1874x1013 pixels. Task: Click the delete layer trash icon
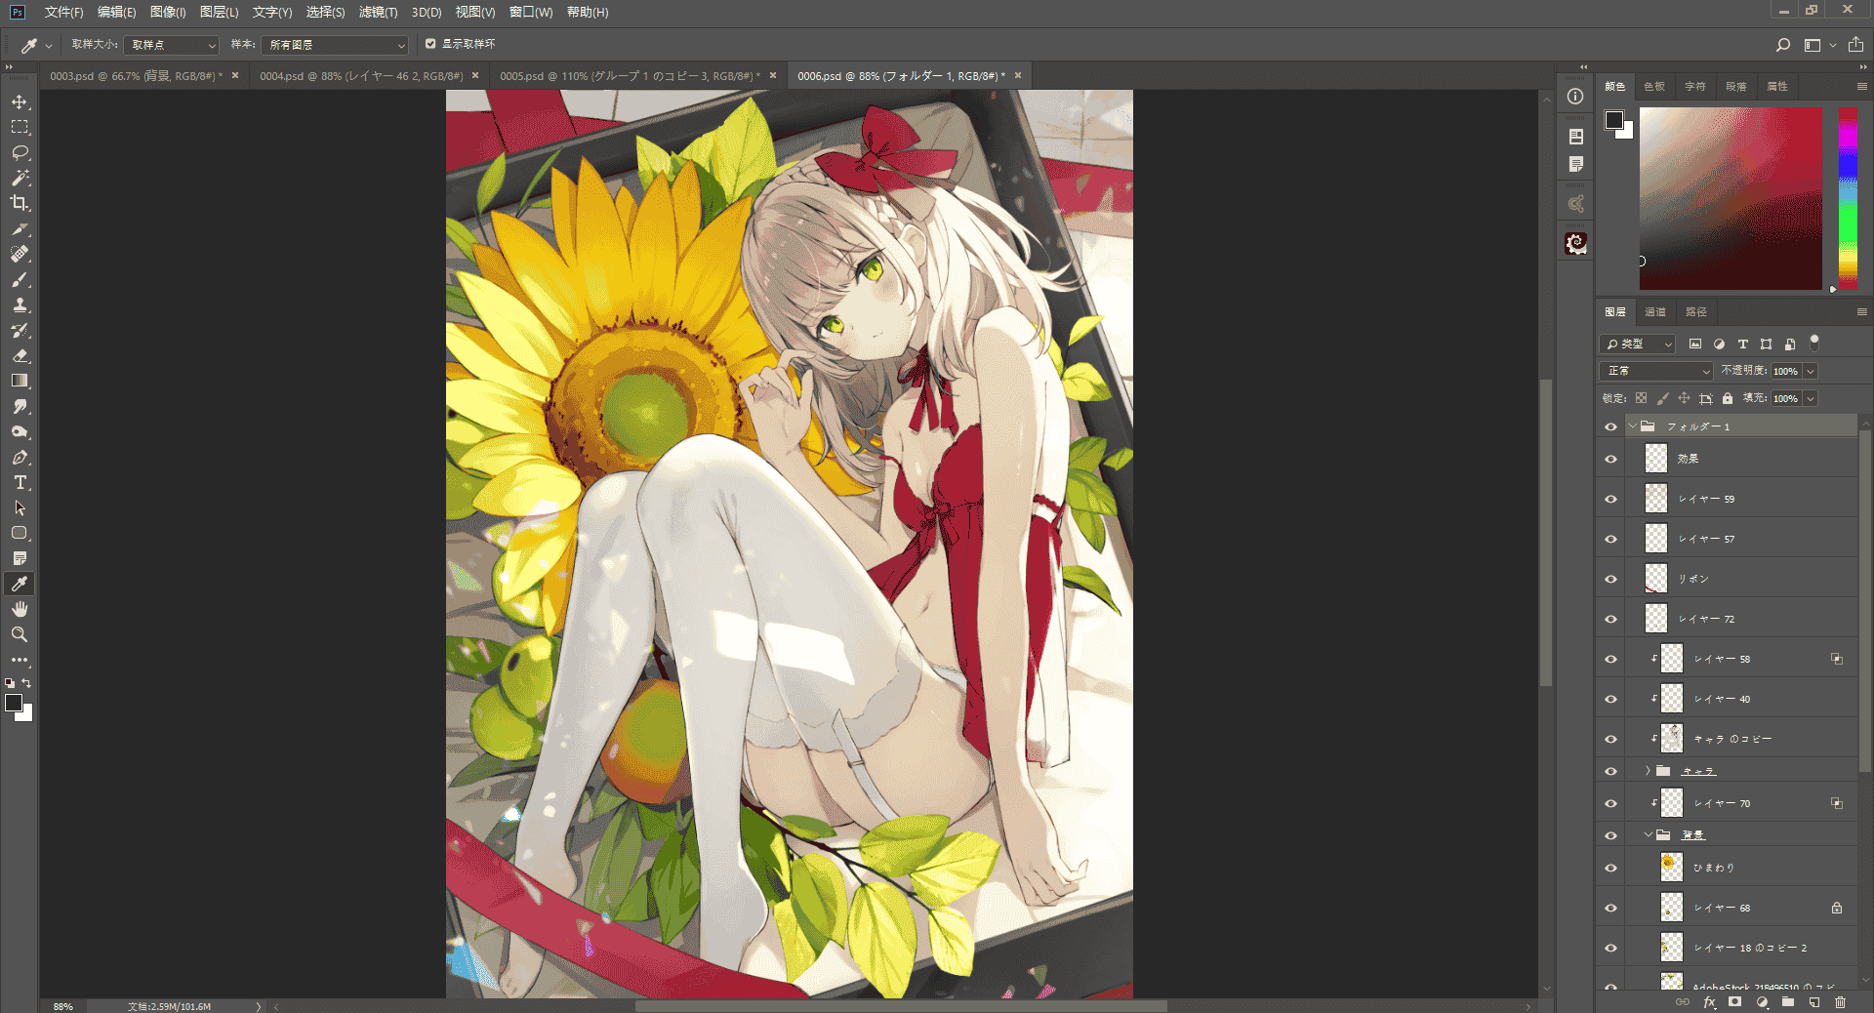point(1840,1002)
